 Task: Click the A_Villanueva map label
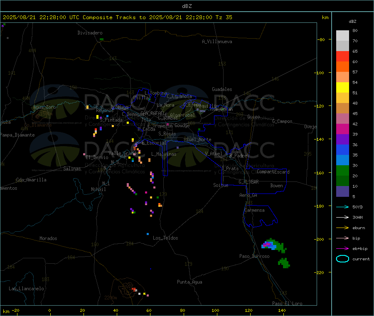pyautogui.click(x=217, y=42)
